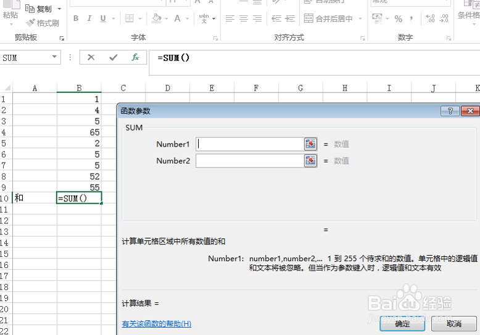
Task: Click cell B8 containing 52
Action: coord(79,176)
